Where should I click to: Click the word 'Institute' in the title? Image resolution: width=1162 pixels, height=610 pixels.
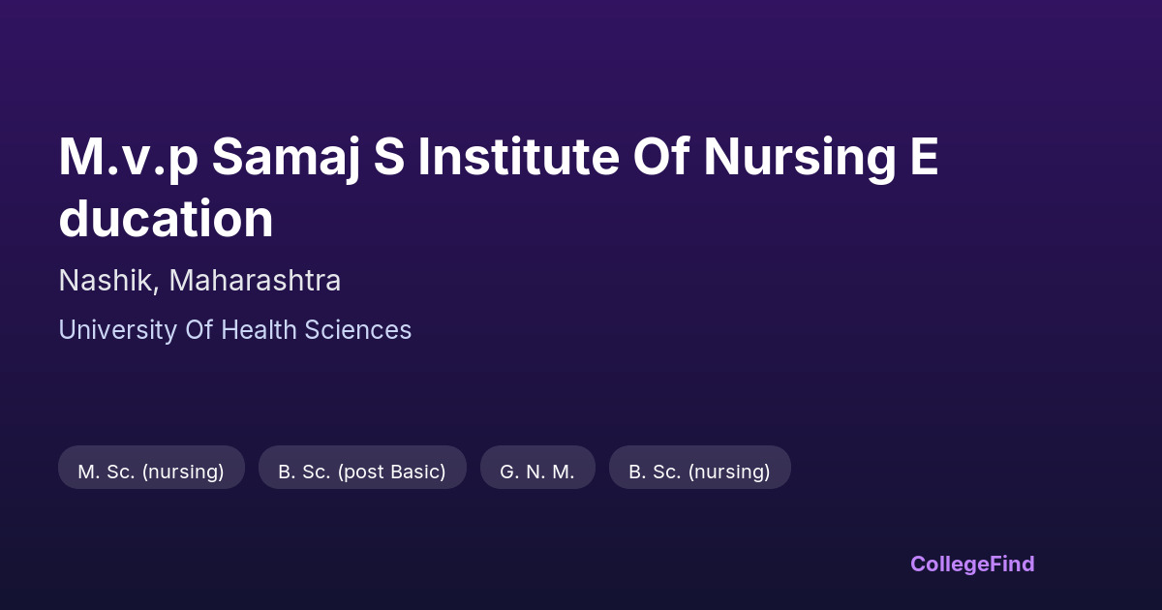518,158
